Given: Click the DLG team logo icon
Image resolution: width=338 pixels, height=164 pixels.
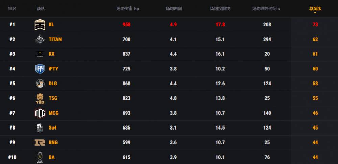Looking at the screenshot, I should click(x=40, y=84).
